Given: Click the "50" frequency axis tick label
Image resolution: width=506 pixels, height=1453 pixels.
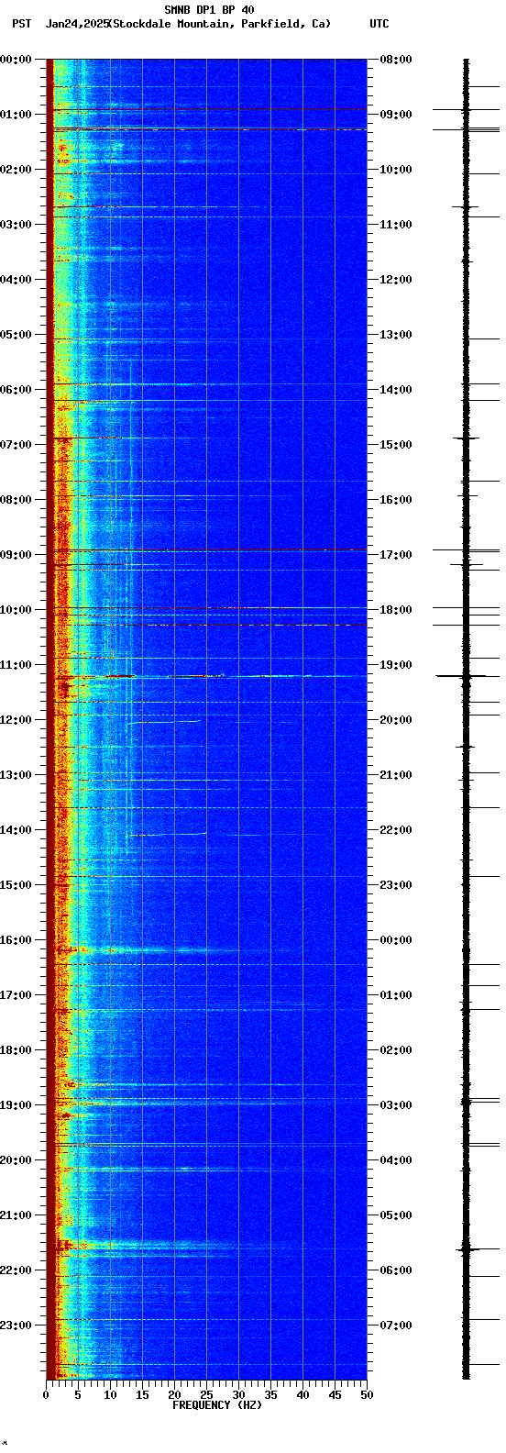Looking at the screenshot, I should click(367, 1395).
